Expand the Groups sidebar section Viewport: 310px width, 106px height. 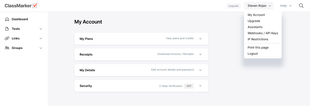(41, 48)
